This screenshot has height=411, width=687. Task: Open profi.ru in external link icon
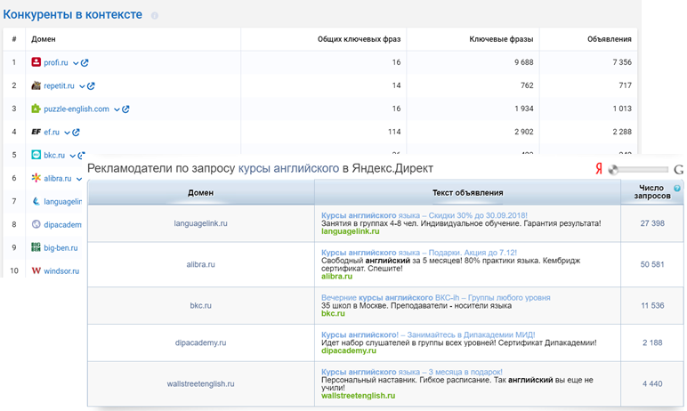point(85,62)
